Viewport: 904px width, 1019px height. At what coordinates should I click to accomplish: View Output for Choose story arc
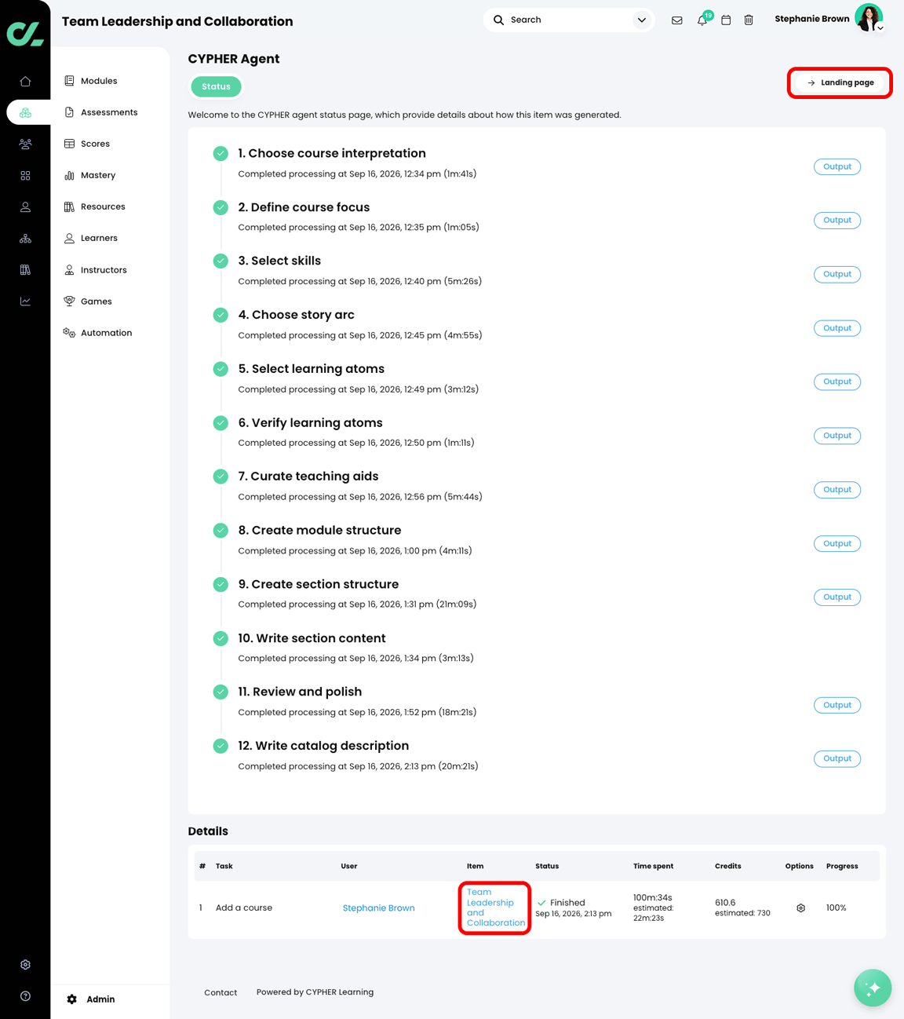tap(837, 328)
